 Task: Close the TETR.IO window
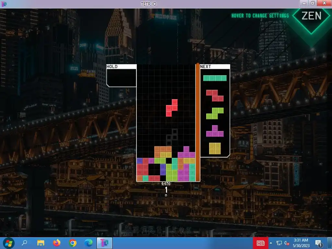coord(324,3)
